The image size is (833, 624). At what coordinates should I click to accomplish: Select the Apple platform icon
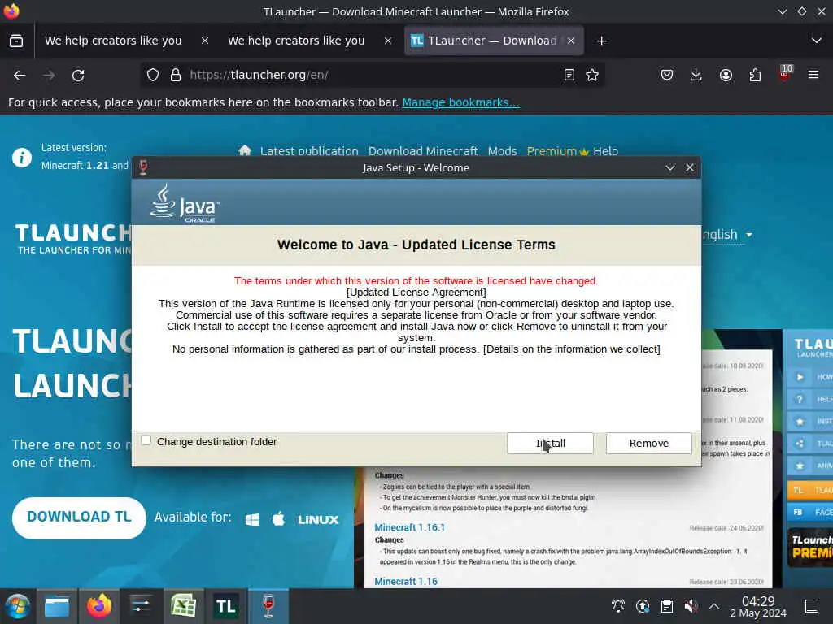coord(278,519)
